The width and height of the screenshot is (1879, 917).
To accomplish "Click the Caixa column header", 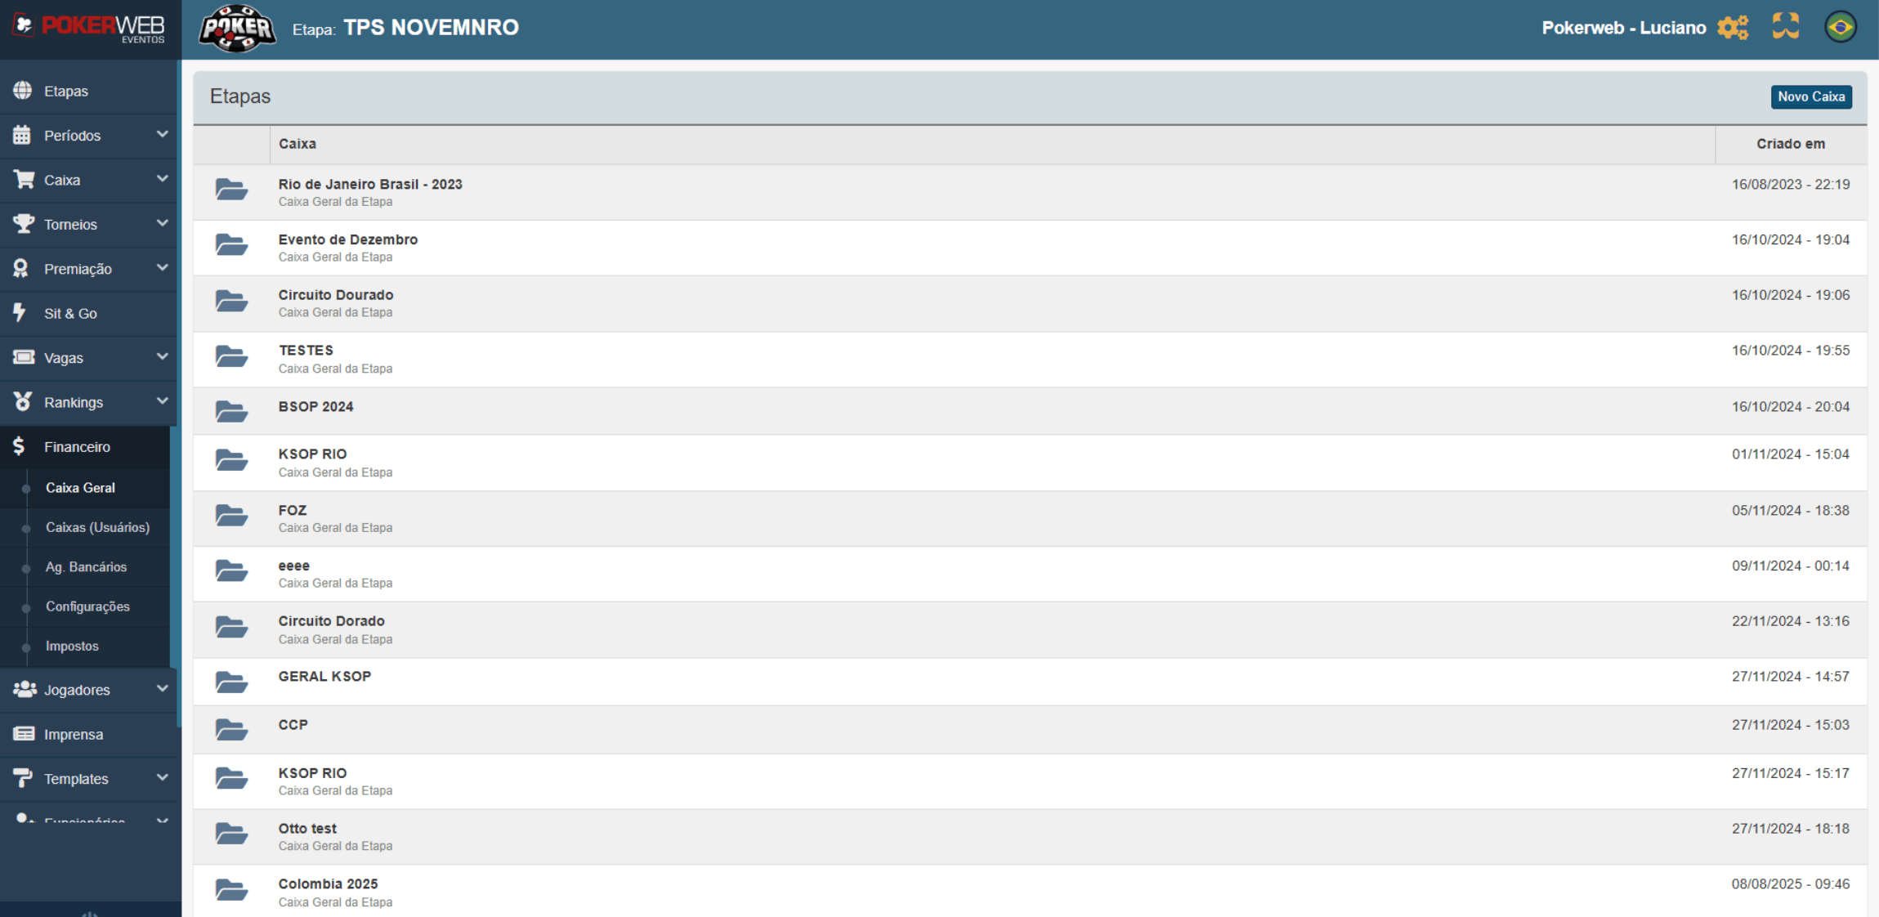I will click(x=297, y=144).
